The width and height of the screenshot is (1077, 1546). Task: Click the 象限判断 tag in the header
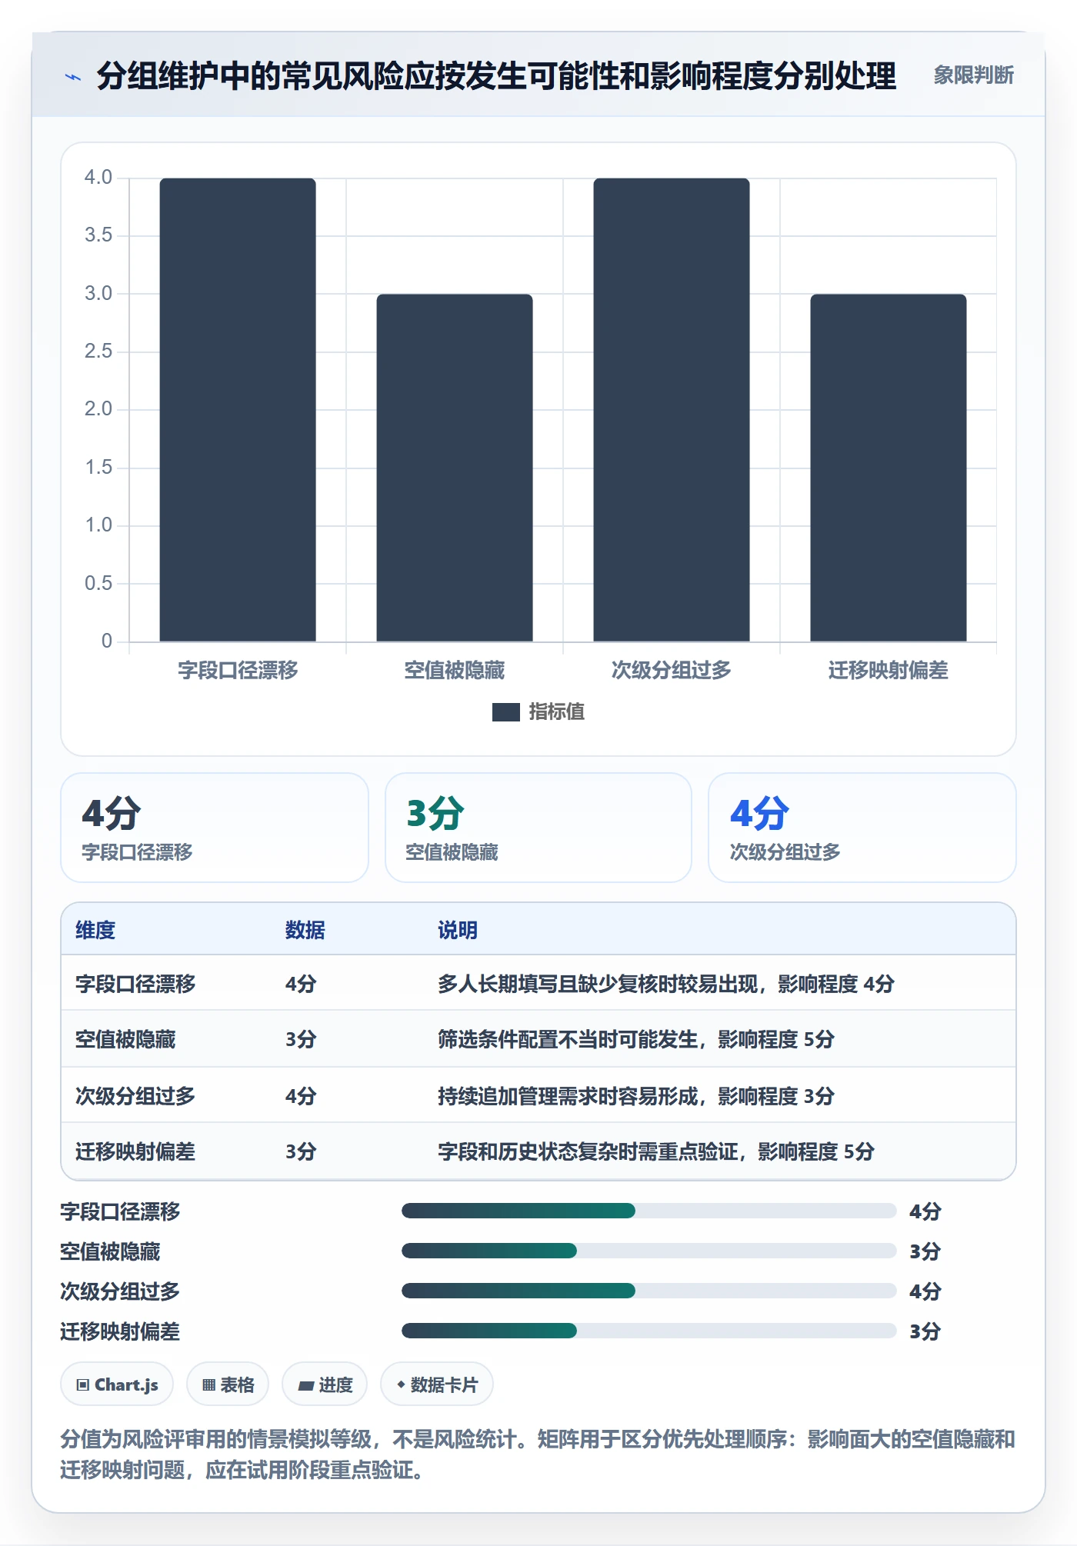pyautogui.click(x=973, y=75)
